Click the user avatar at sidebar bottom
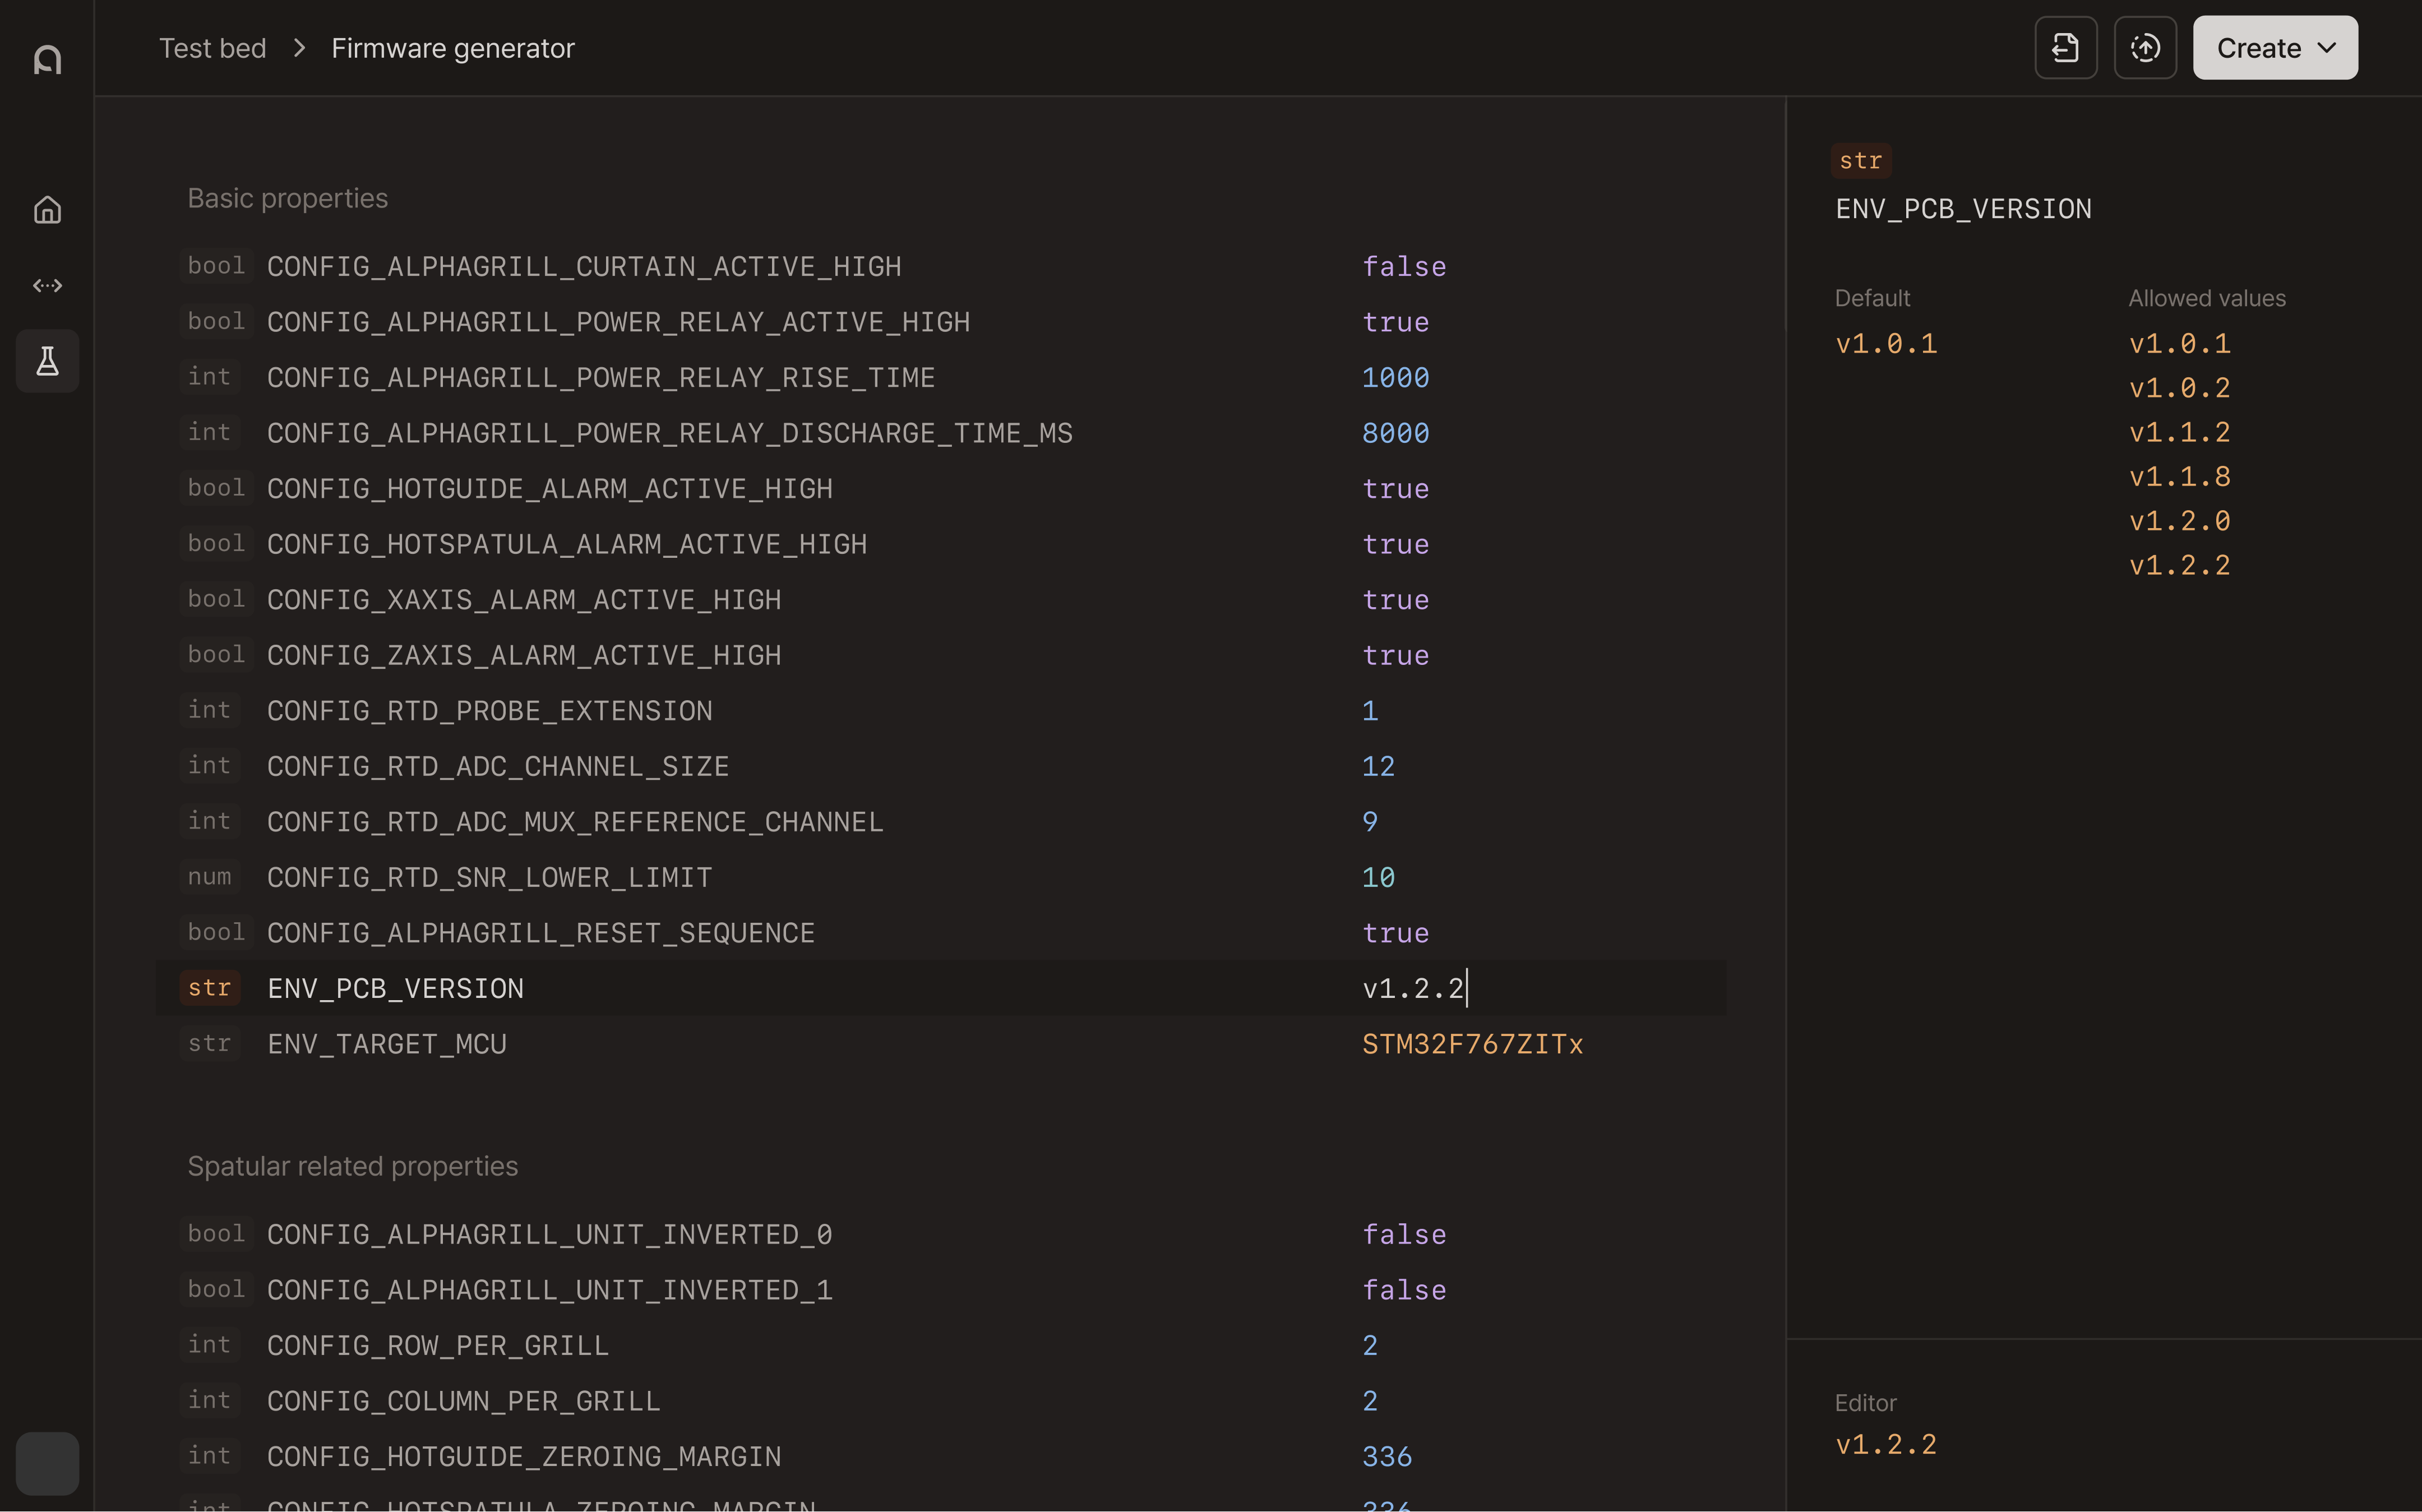The width and height of the screenshot is (2422, 1512). pyautogui.click(x=47, y=1463)
